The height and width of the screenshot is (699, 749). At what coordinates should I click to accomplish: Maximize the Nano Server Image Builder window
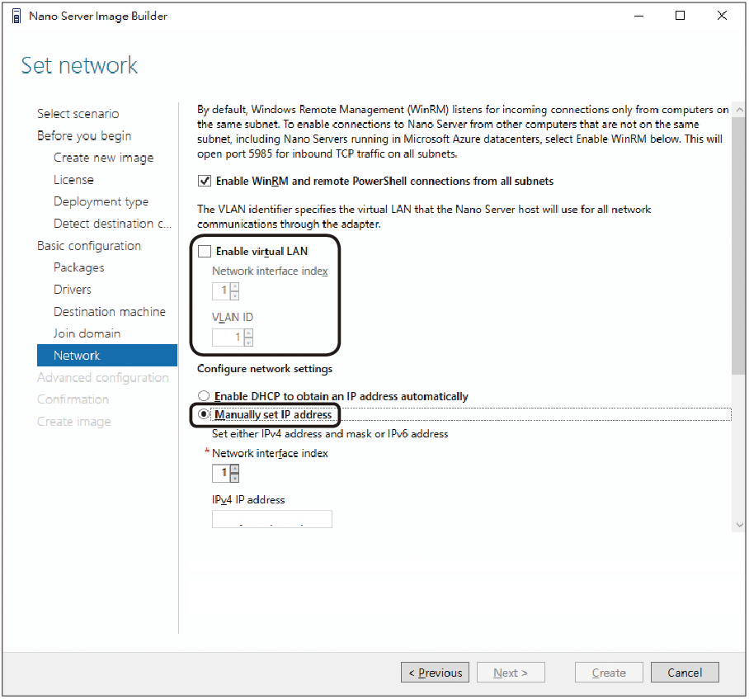681,16
